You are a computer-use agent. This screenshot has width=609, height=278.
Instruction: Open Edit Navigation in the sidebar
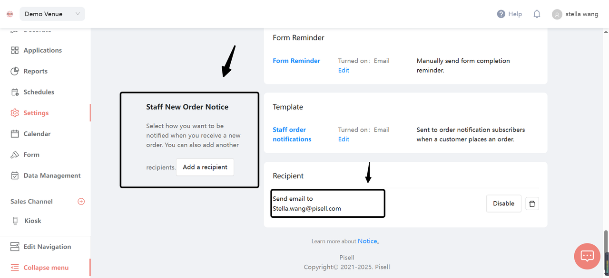click(47, 247)
